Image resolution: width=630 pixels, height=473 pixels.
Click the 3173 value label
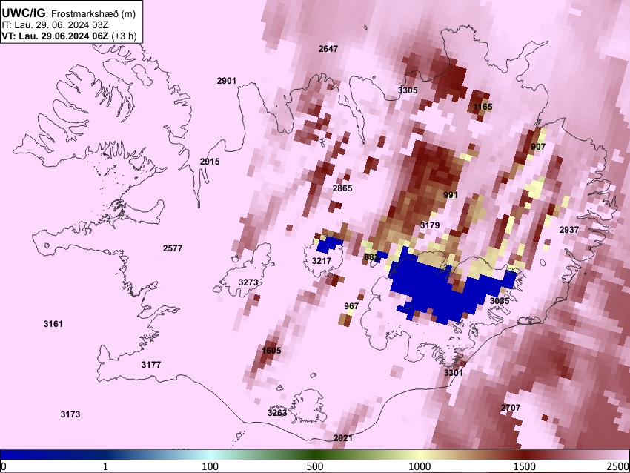click(x=70, y=414)
